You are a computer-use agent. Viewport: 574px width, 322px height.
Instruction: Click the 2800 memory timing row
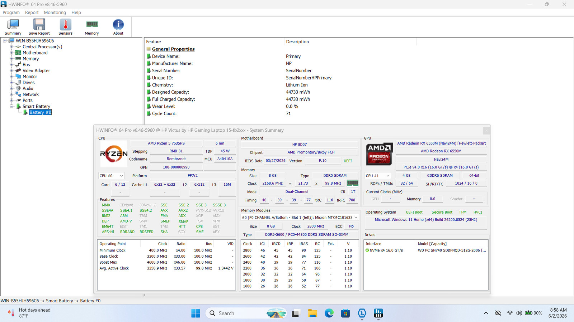click(x=300, y=250)
